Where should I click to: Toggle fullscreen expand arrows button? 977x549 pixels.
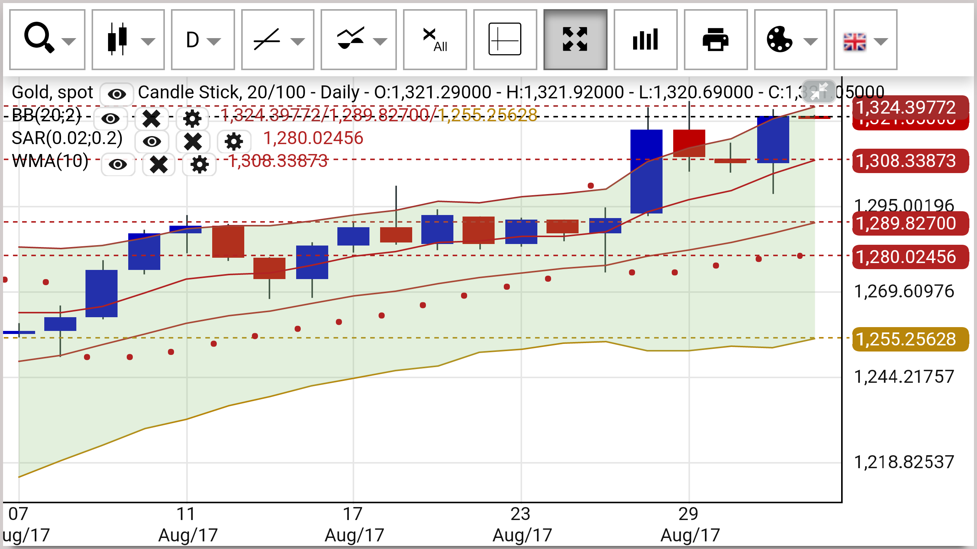pyautogui.click(x=575, y=40)
